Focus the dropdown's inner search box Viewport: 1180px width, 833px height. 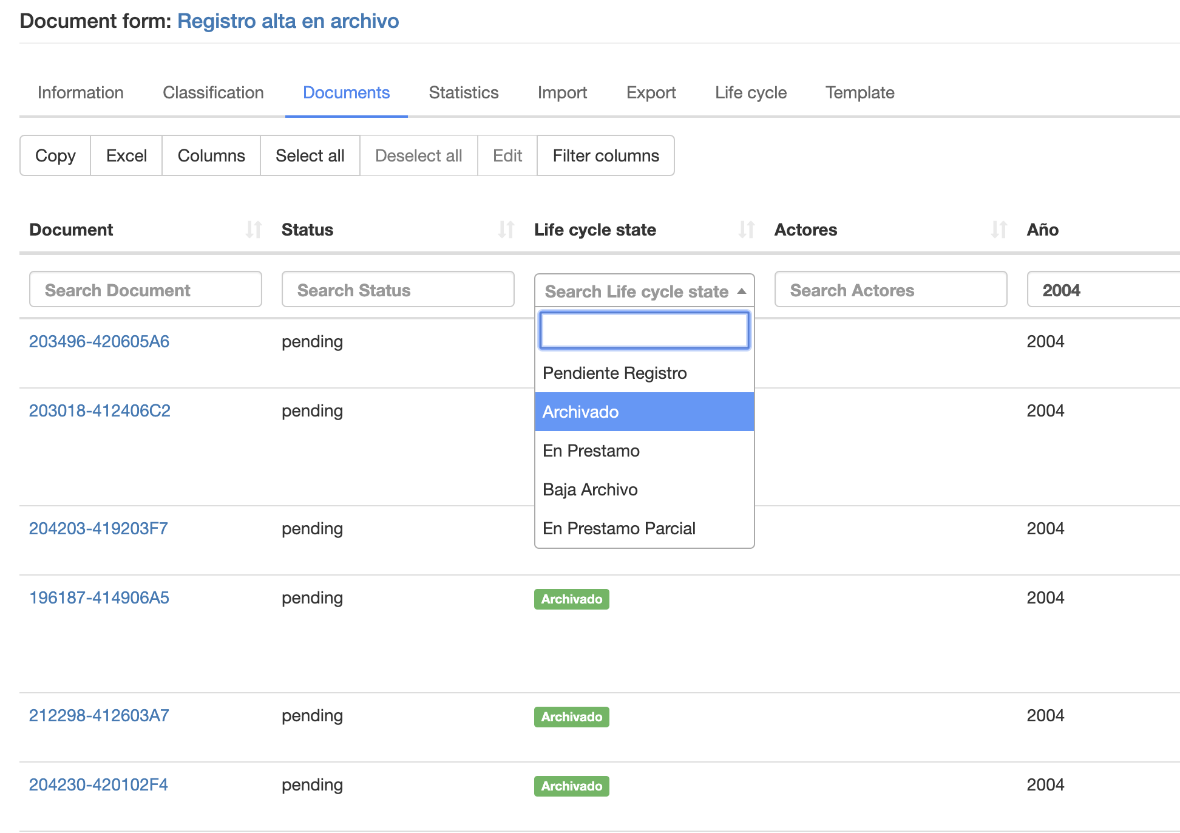click(644, 330)
